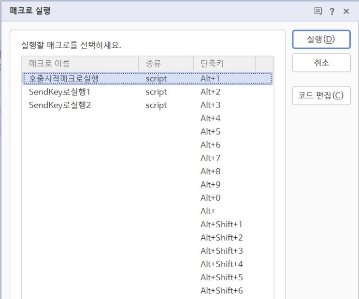Select the SendKey로실행1 macro

(59, 92)
